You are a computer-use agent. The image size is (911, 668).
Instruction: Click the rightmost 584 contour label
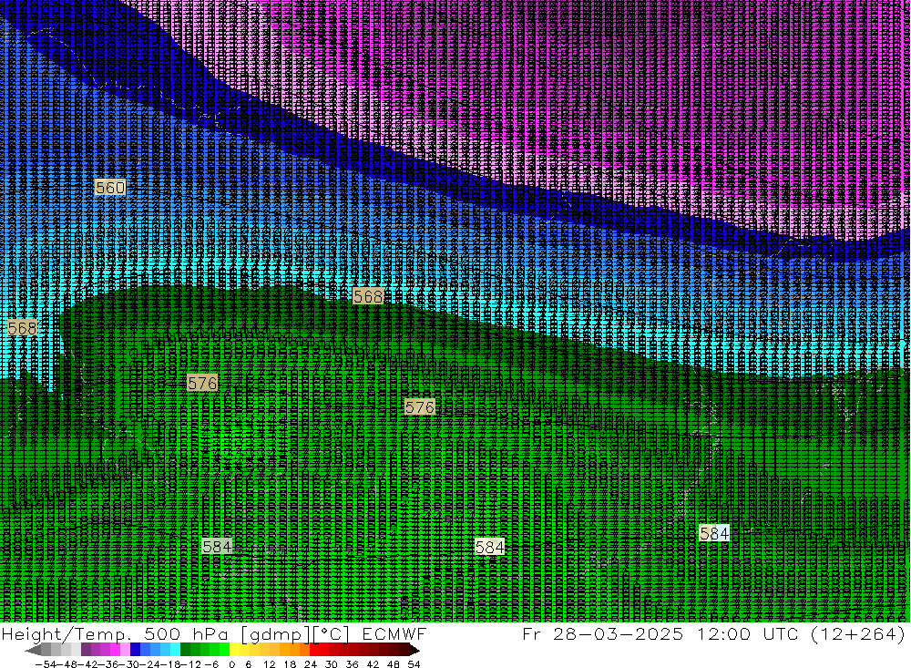point(714,533)
